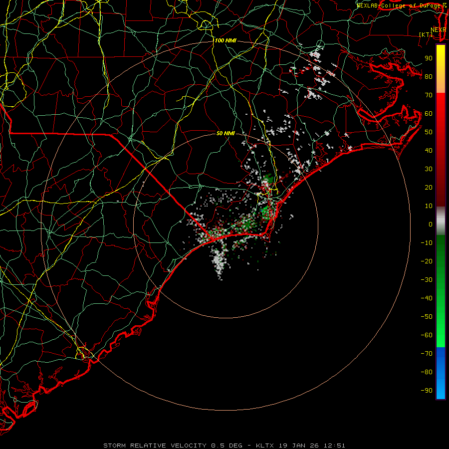This screenshot has height=449, width=449.
Task: Click the 50 value on velocity scale
Action: pos(429,132)
